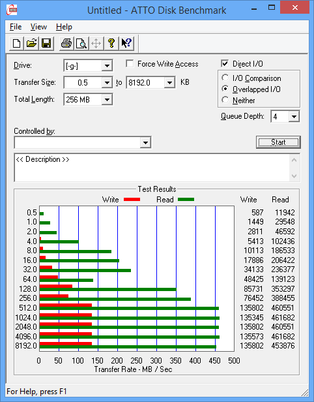Click the Description scrollbar up arrow
This screenshot has height=402, width=314.
294,160
